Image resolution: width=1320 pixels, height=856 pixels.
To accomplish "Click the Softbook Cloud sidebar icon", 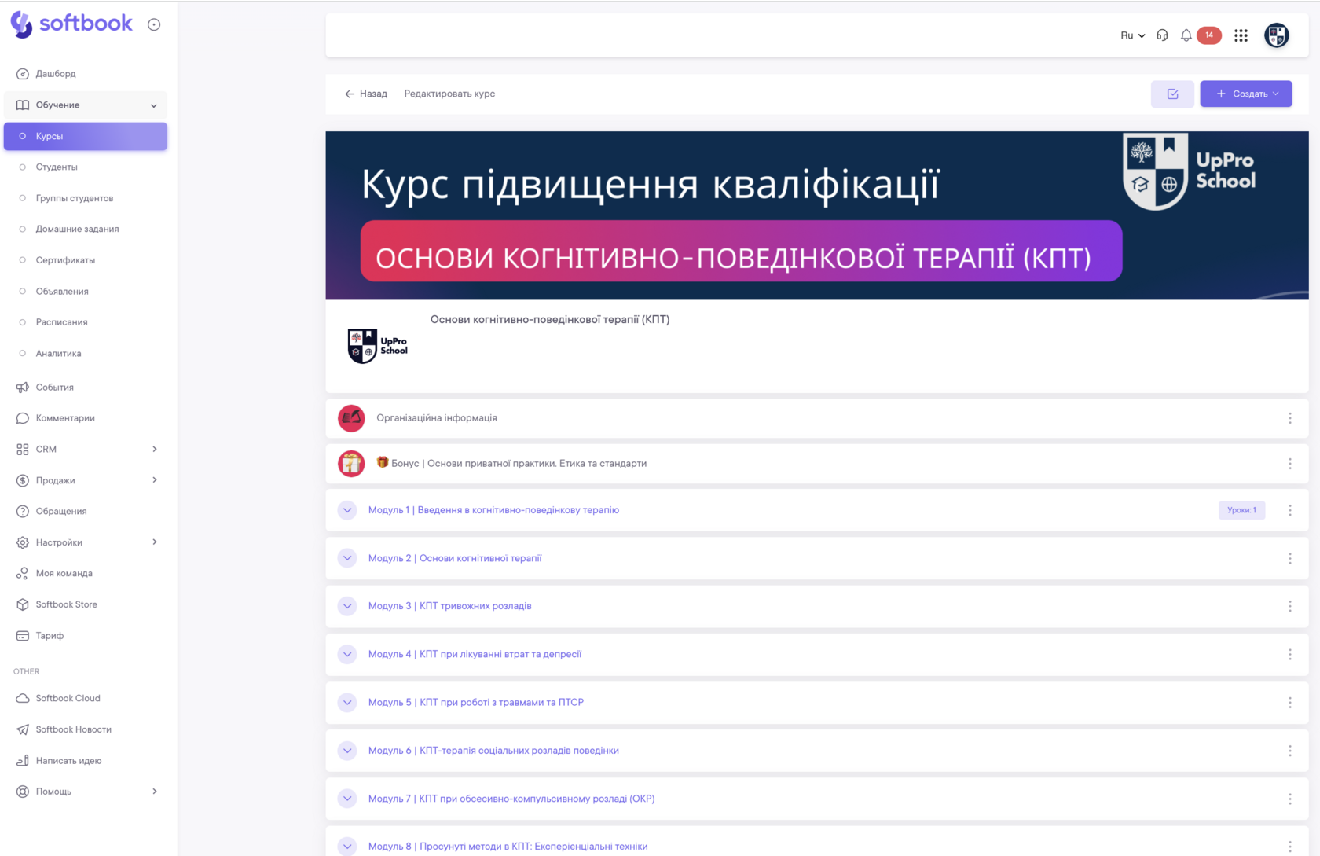I will click(x=23, y=698).
